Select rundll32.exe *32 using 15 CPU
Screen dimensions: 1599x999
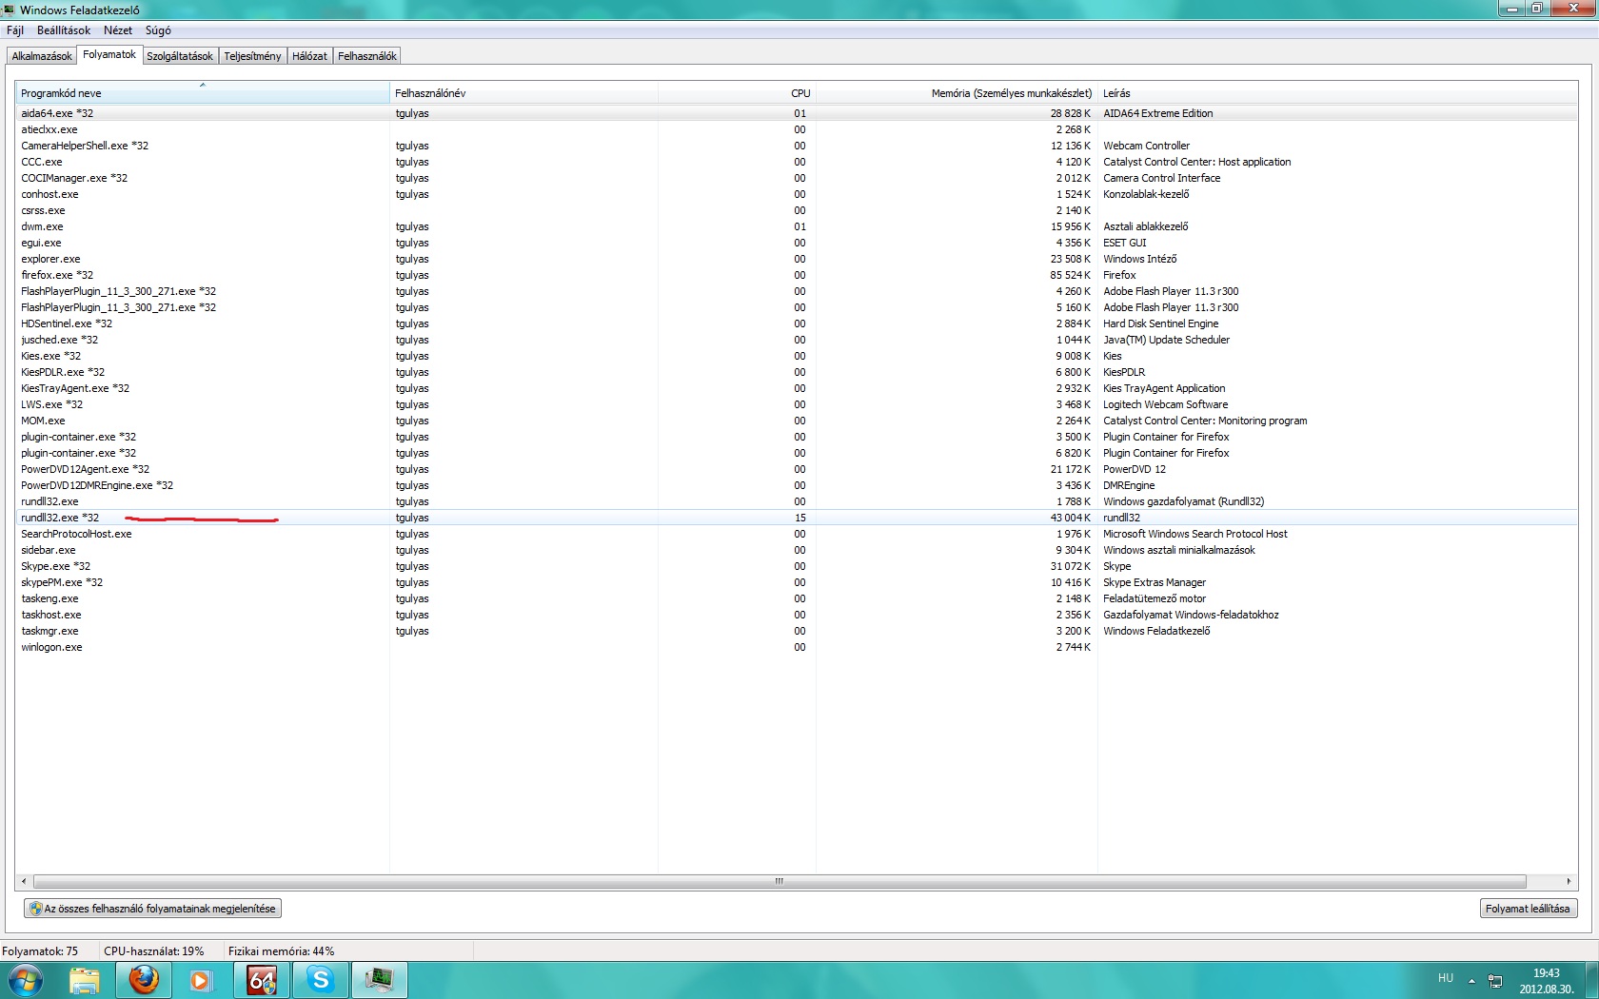click(796, 518)
